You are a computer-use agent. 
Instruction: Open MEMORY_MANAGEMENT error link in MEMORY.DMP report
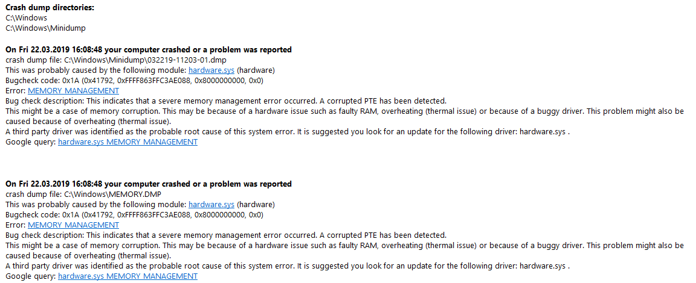[x=73, y=225]
